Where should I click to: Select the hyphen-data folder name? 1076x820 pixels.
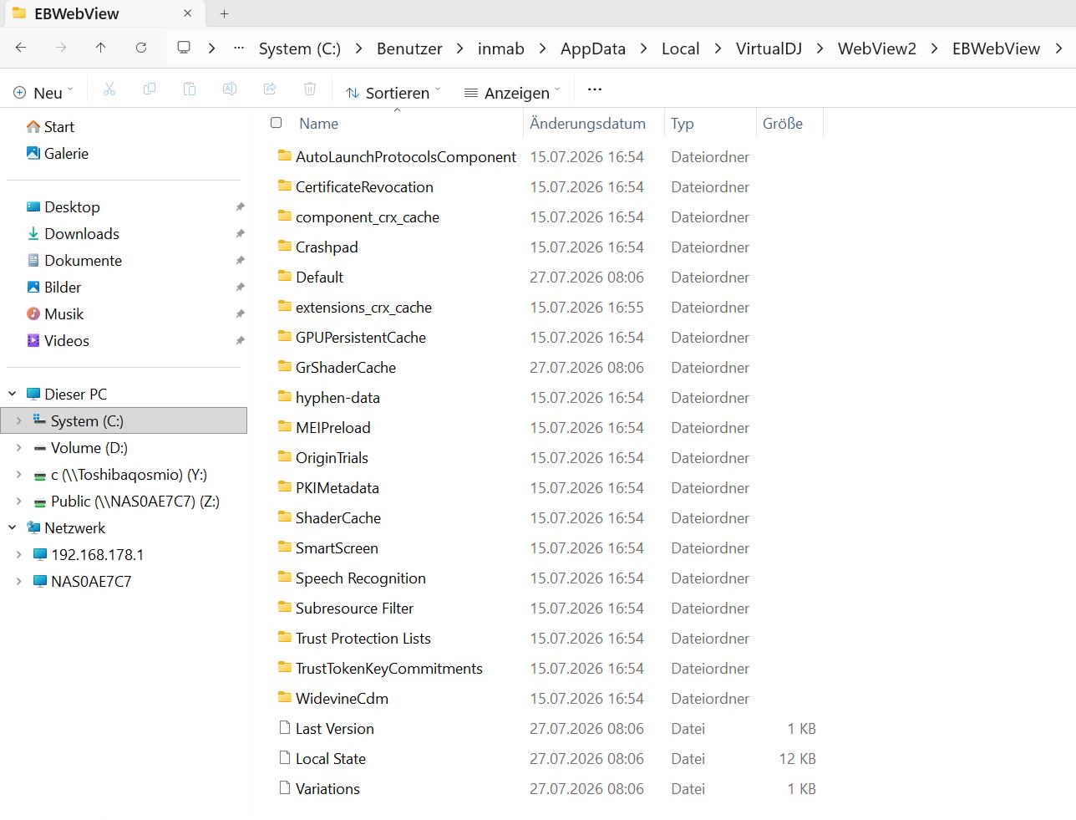338,398
